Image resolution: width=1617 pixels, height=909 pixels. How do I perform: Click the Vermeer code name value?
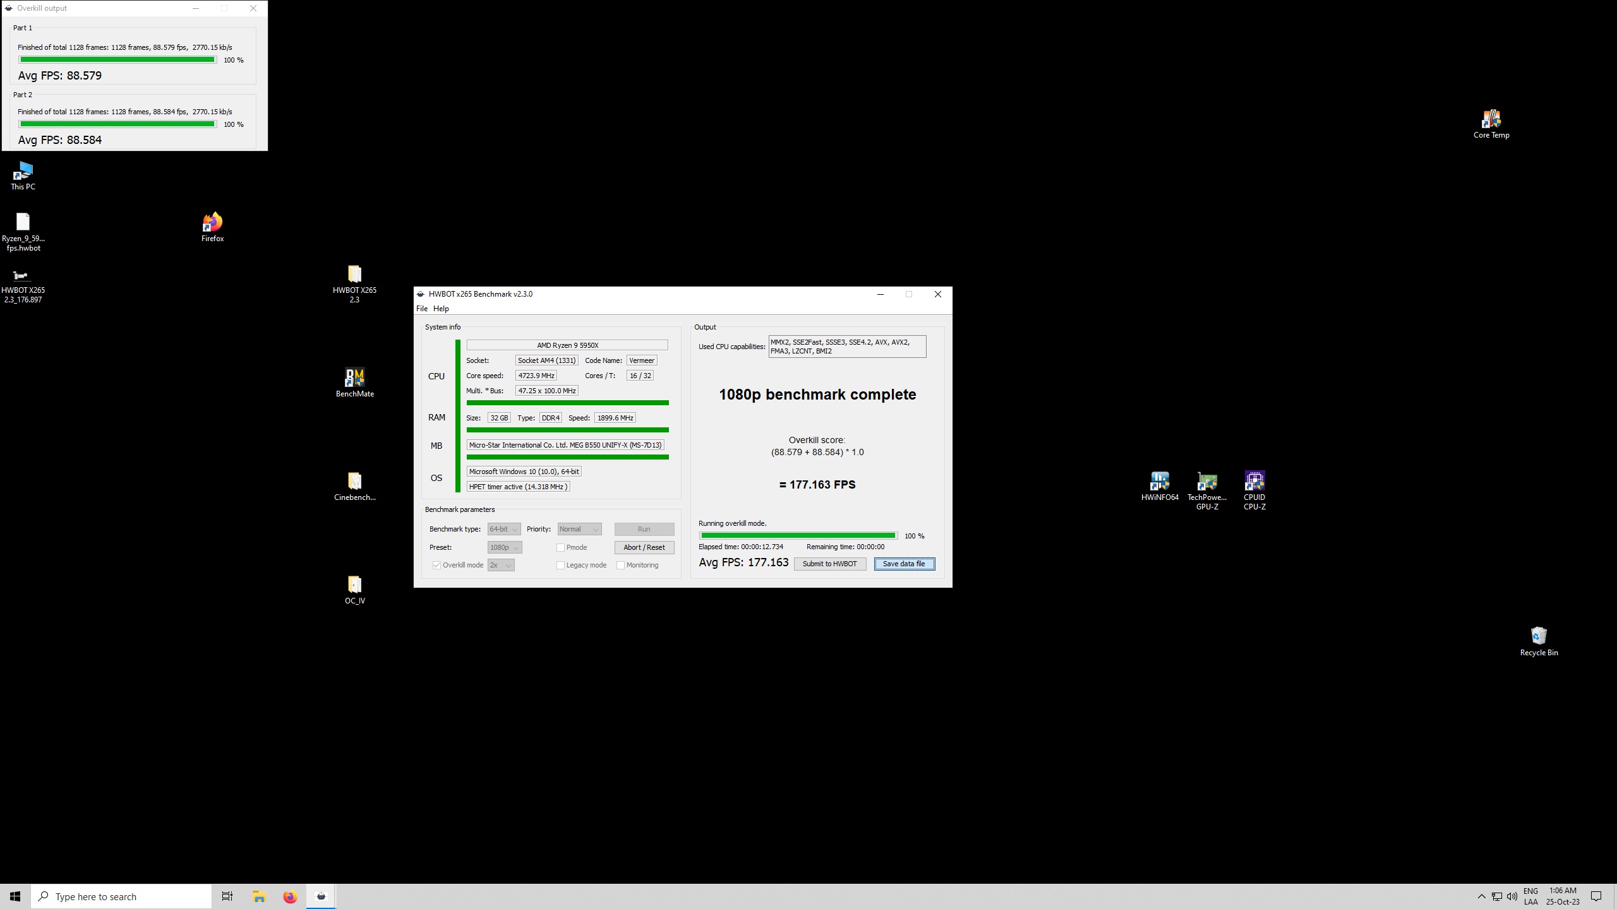coord(642,360)
